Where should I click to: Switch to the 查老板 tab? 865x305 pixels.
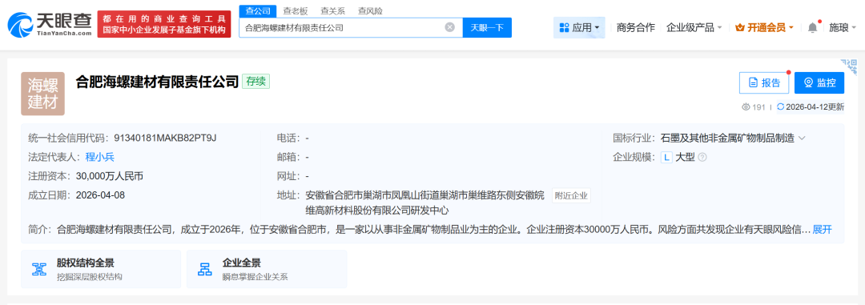click(296, 10)
